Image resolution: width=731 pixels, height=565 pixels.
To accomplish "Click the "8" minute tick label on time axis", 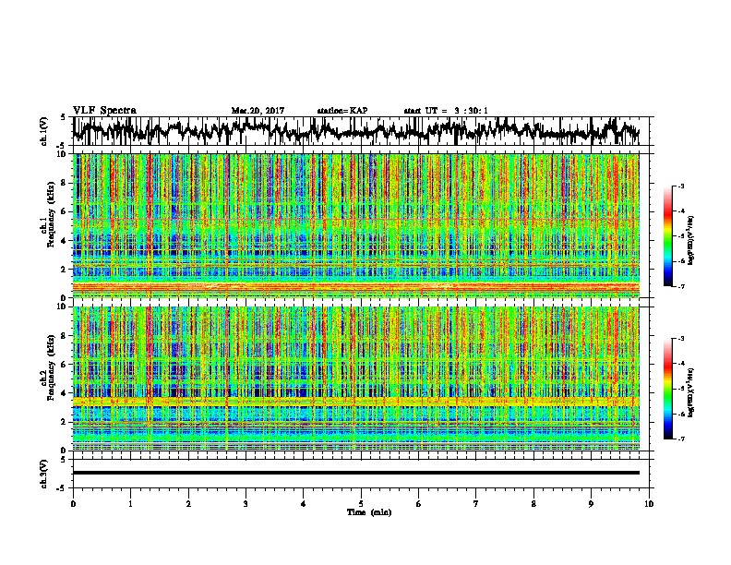I will pyautogui.click(x=533, y=504).
